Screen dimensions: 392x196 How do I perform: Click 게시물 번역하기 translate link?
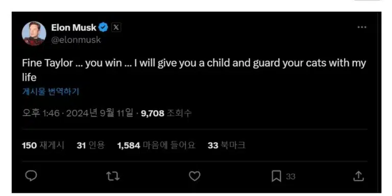(51, 92)
